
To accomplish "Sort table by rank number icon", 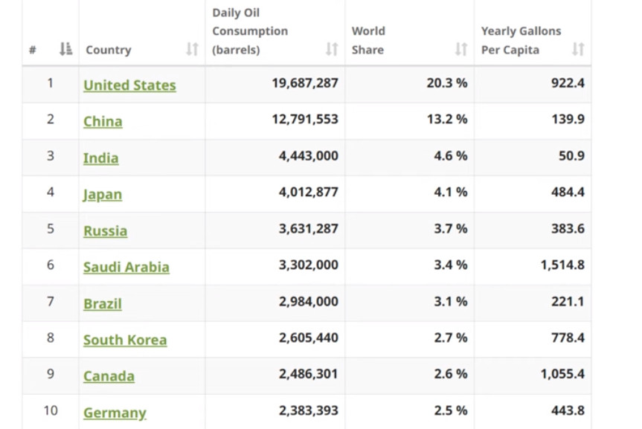I will tap(66, 49).
